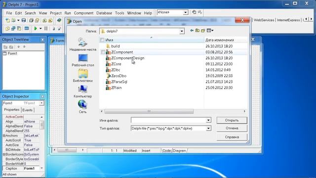
Task: Open the Database menu
Action: [104, 13]
